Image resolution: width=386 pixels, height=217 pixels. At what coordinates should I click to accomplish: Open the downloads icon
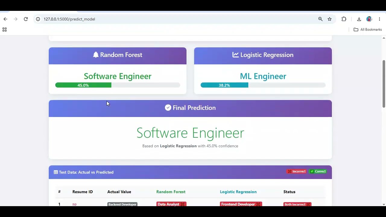click(x=359, y=19)
